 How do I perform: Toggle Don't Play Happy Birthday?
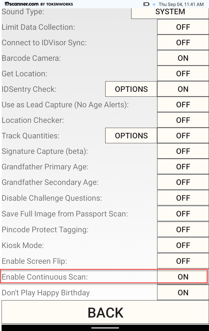tap(183, 292)
